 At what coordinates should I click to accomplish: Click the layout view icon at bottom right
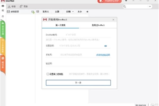click(152, 105)
